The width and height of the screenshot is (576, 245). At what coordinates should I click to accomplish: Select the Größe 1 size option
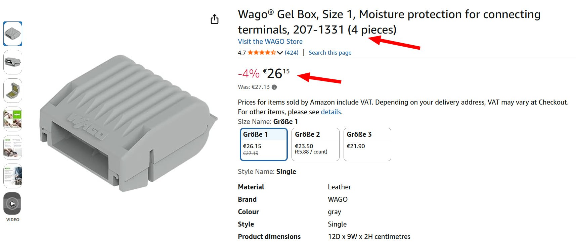[x=264, y=144]
